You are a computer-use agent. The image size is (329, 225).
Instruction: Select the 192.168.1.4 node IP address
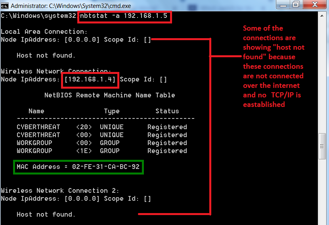coord(90,80)
